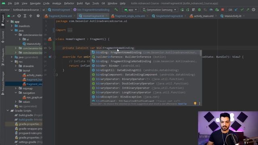Click the Git push arrow icon

pyautogui.click(x=248, y=10)
